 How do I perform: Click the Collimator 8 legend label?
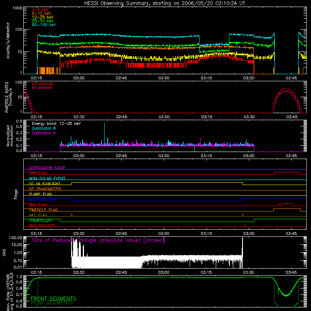pyautogui.click(x=44, y=128)
